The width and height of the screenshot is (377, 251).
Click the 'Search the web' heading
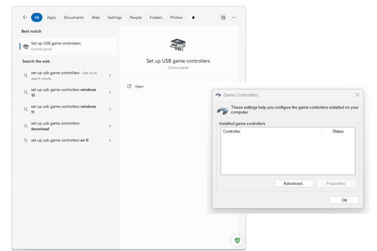[x=36, y=61]
